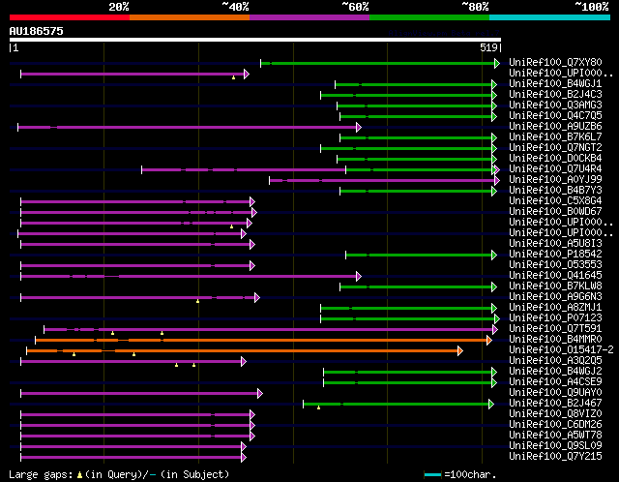Click the orange alignment bar for UniRef100_B4MMR0
The width and height of the screenshot is (619, 482).
pos(261,340)
